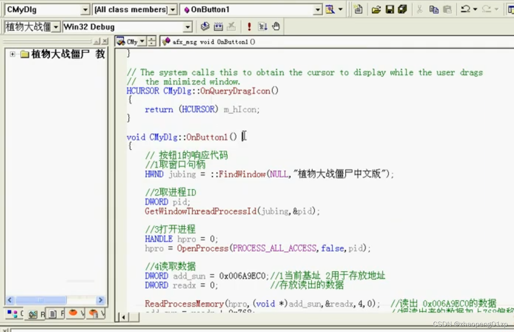Viewport: 514px width, 332px height.
Task: Click the void CMyDlg::OnButton1() definition line
Action: [x=182, y=137]
